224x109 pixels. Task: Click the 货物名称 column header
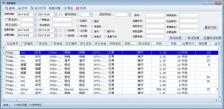pyautogui.click(x=115, y=44)
